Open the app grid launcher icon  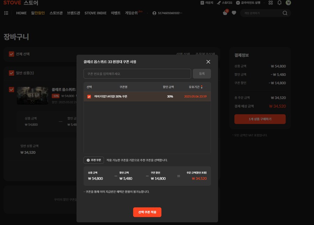click(271, 3)
